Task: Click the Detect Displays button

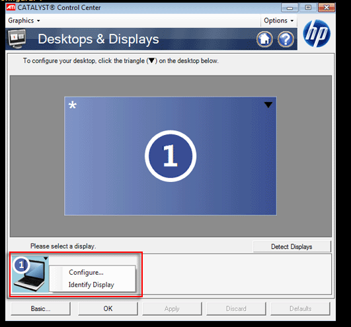Action: click(x=292, y=246)
